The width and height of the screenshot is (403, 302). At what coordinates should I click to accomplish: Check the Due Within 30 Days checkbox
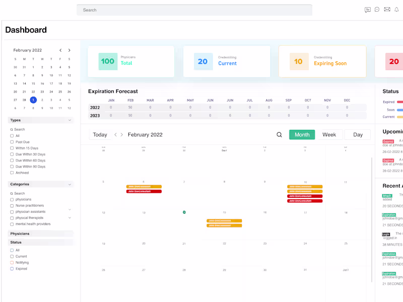[x=12, y=154]
